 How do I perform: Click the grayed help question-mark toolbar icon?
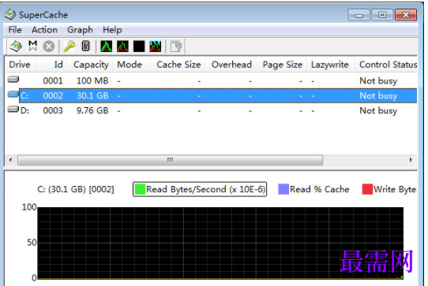pos(176,46)
